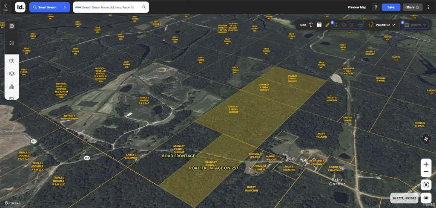Viewport: 436px width, 208px height.
Task: Toggle the sidebar panel icon
Action: click(x=12, y=26)
